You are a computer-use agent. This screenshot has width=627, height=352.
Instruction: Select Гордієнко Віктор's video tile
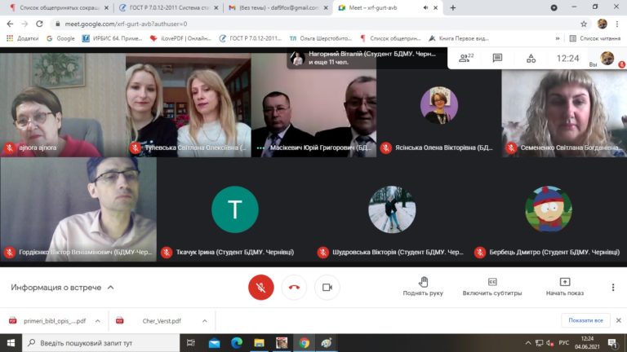(78, 208)
